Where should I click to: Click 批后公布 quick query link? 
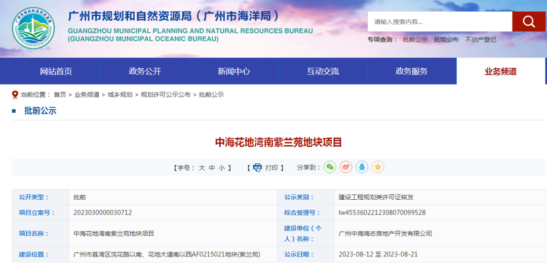446,39
